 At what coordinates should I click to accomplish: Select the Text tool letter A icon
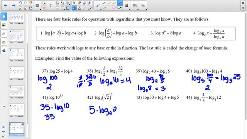80,8
